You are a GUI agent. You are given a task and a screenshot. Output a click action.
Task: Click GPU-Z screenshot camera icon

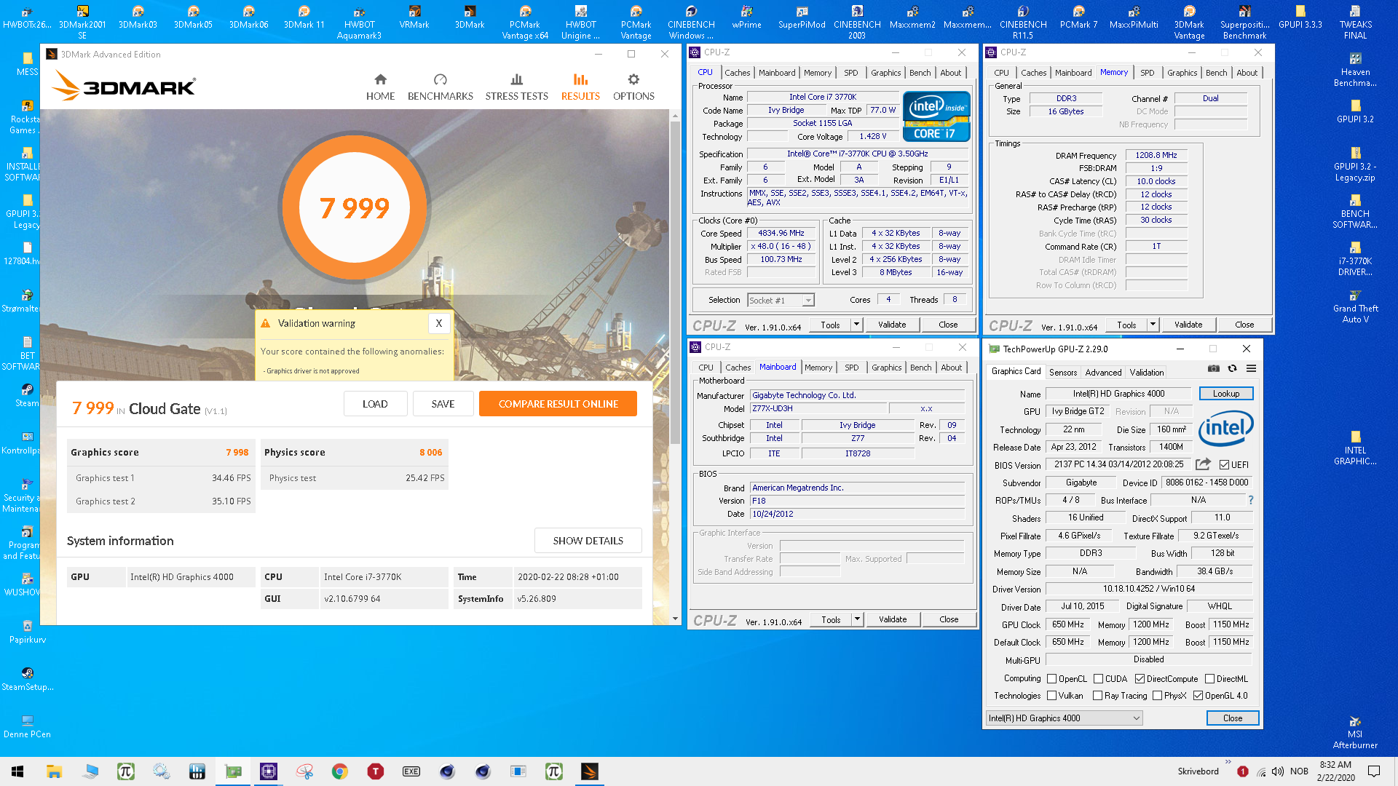(1214, 368)
